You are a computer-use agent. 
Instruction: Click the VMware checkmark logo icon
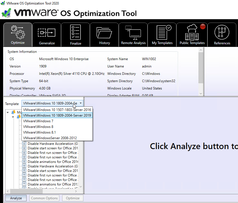pos(7,13)
